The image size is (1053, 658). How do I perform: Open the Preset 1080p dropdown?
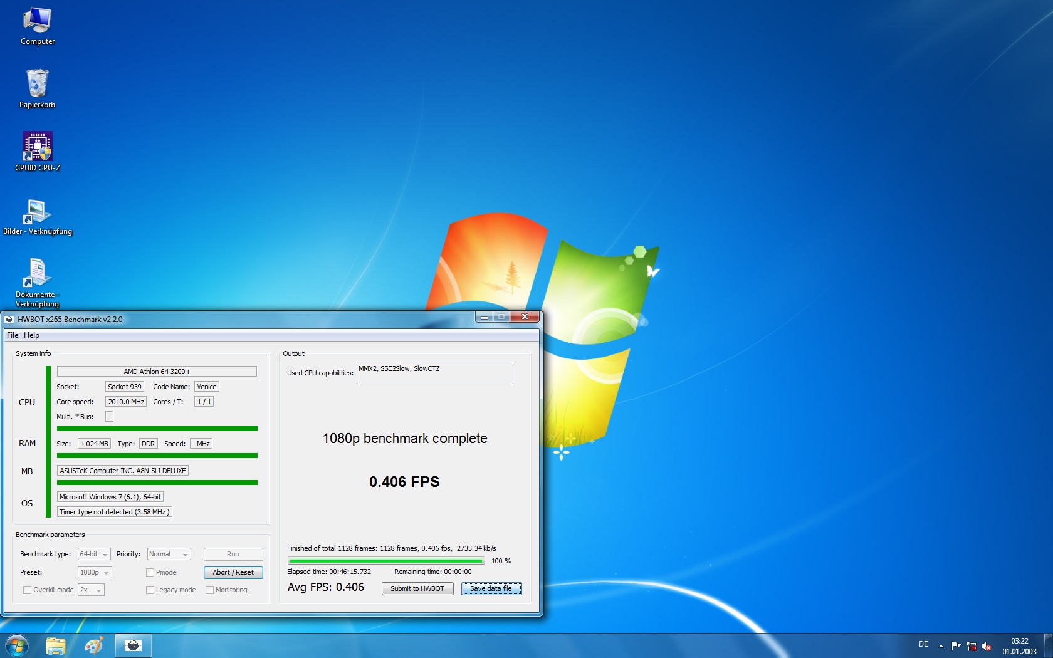coord(95,572)
